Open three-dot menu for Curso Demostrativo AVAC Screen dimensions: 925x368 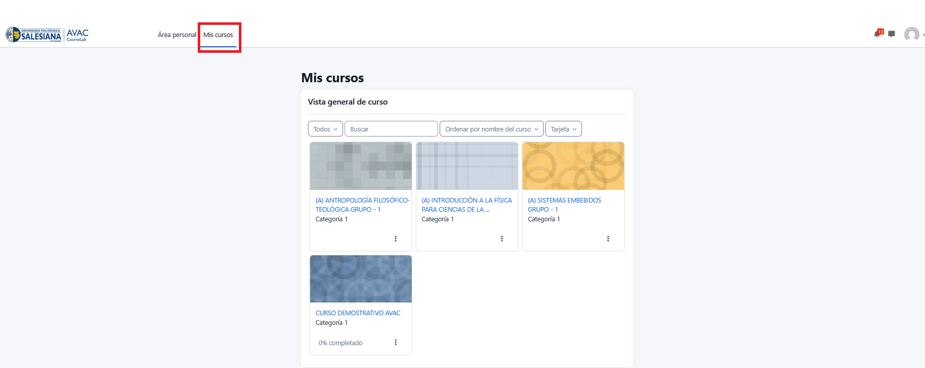click(395, 342)
